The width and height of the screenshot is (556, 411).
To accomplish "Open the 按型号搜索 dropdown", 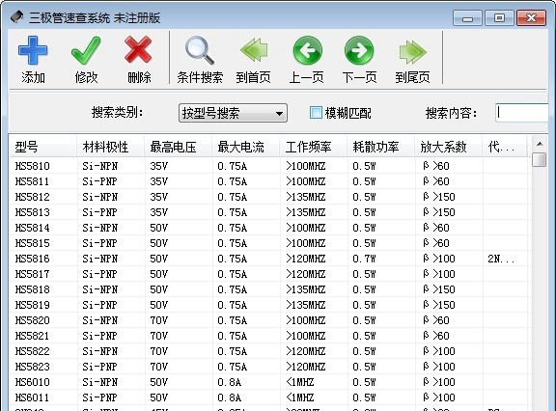I will pos(233,113).
